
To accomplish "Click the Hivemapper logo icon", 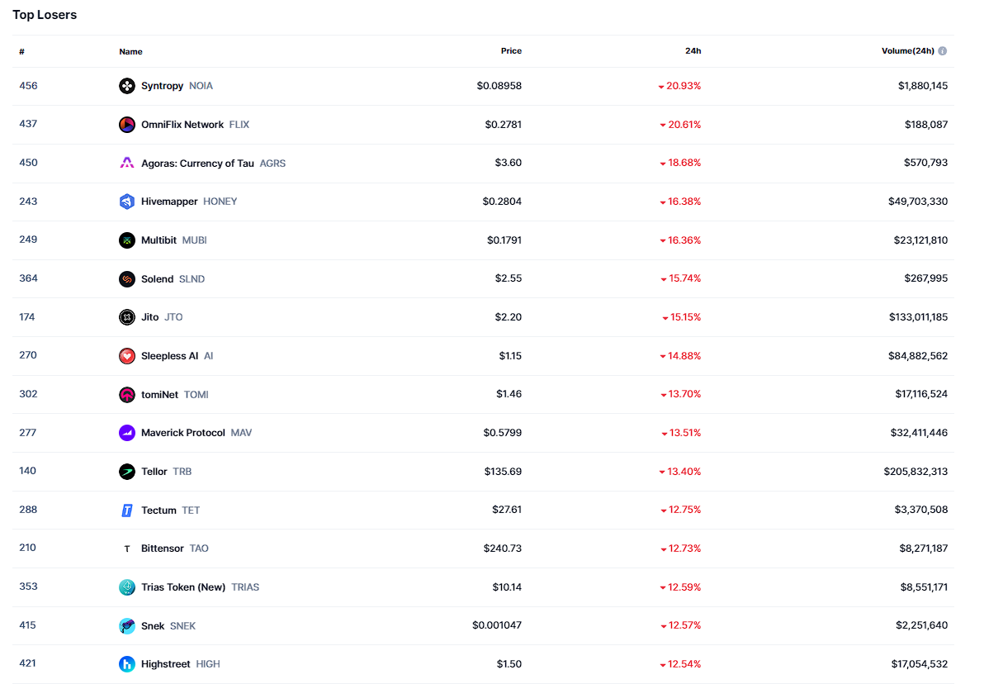I will pos(126,202).
